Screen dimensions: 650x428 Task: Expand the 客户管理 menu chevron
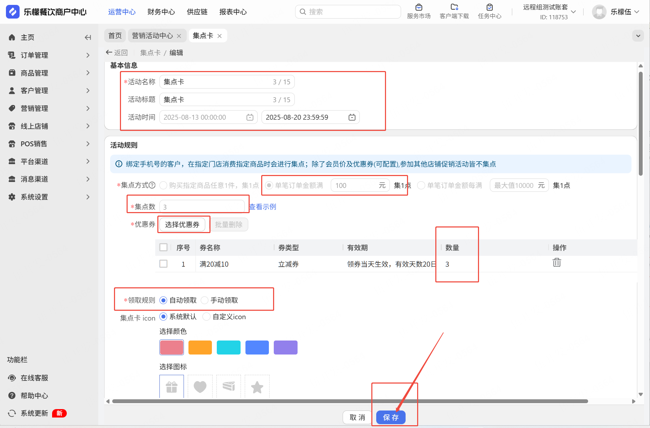pos(88,91)
